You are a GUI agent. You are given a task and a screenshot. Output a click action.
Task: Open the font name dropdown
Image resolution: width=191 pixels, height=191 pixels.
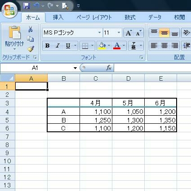99,33
